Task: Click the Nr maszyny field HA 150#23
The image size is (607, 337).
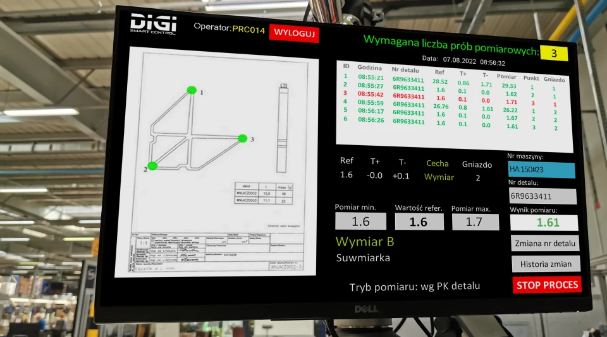Action: point(541,170)
